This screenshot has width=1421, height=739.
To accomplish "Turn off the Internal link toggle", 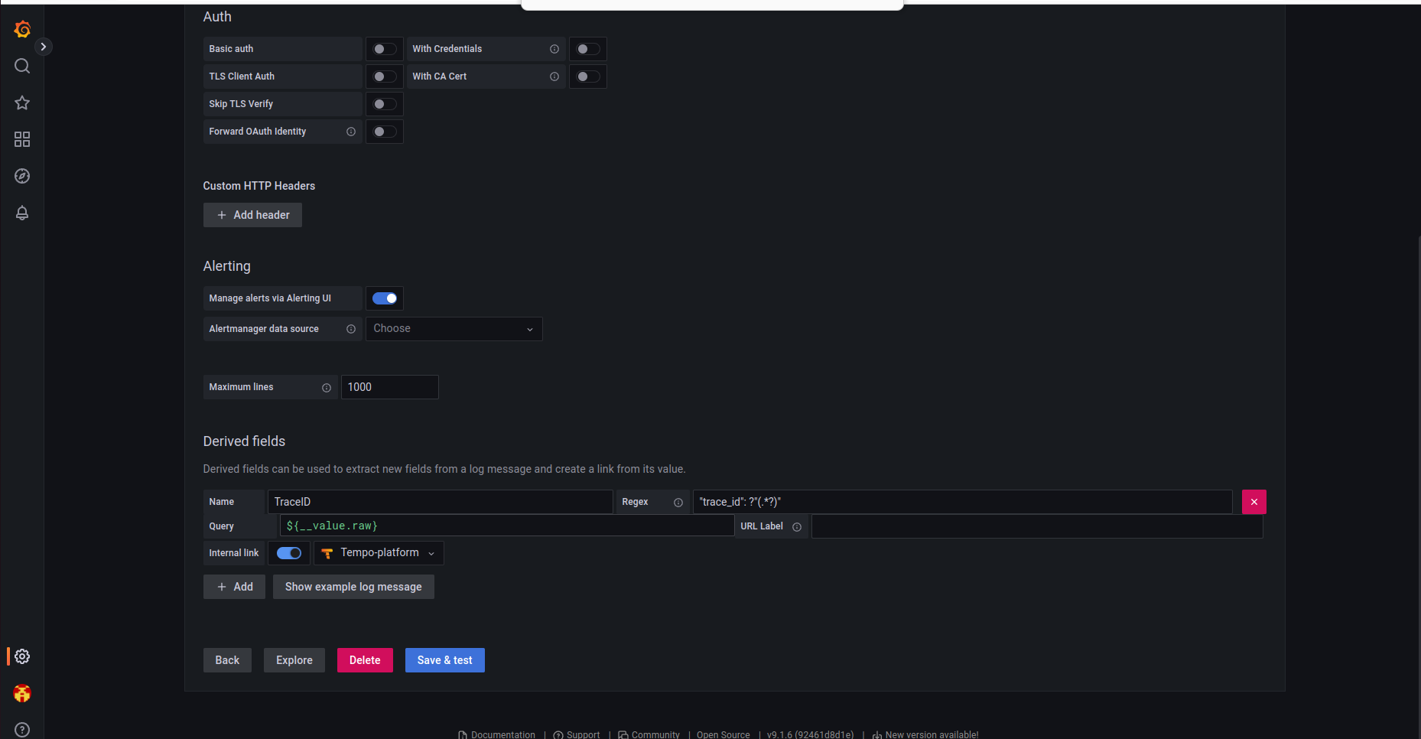I will pos(289,553).
